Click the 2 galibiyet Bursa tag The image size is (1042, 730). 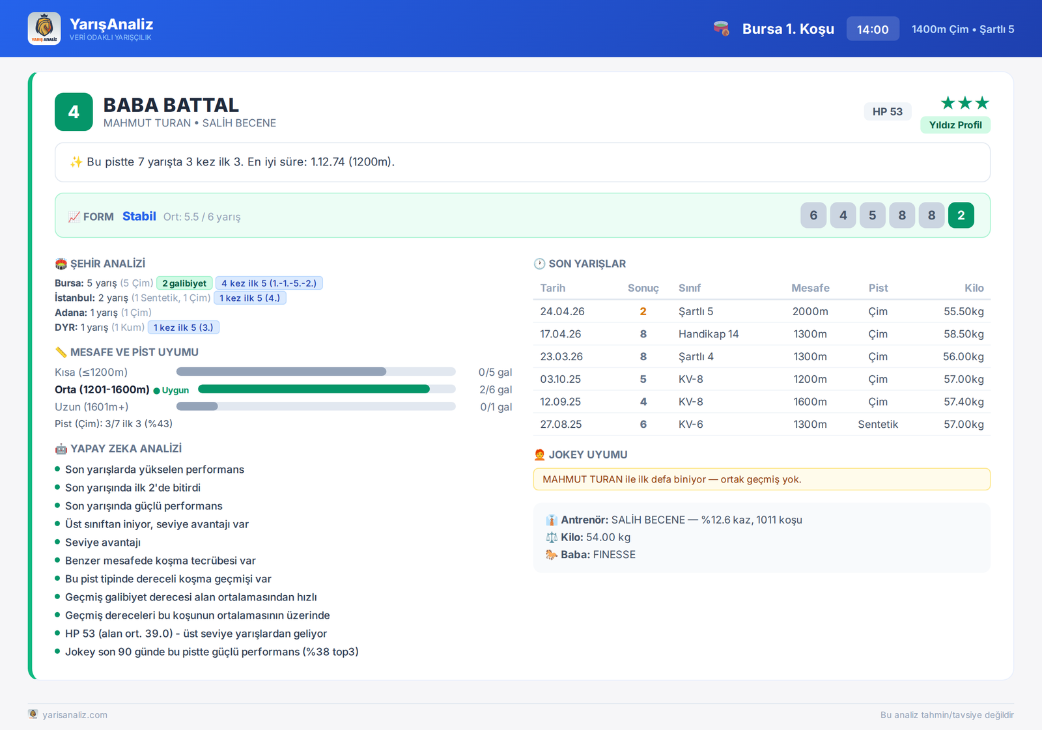[184, 283]
